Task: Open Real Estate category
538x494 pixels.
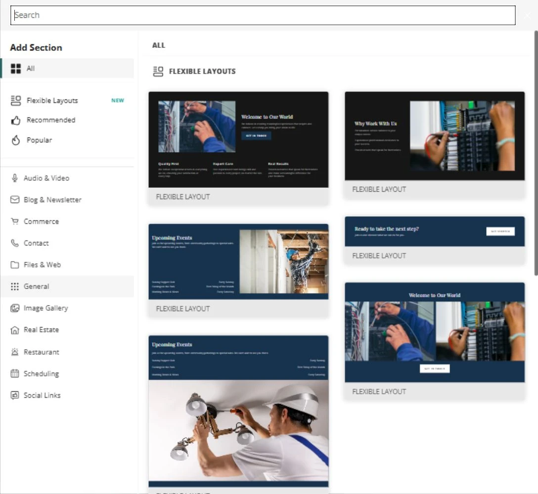Action: click(68, 330)
